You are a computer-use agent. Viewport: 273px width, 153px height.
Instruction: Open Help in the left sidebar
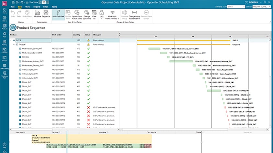pos(5,145)
